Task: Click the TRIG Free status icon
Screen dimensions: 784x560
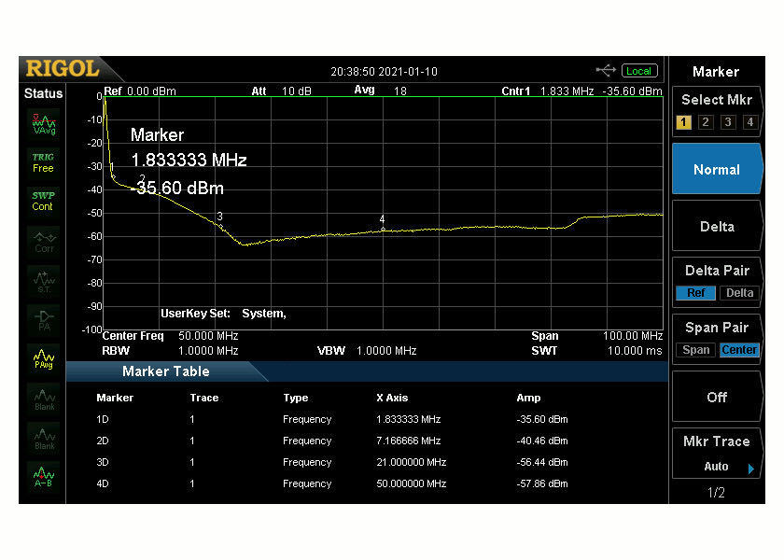Action: tap(44, 163)
